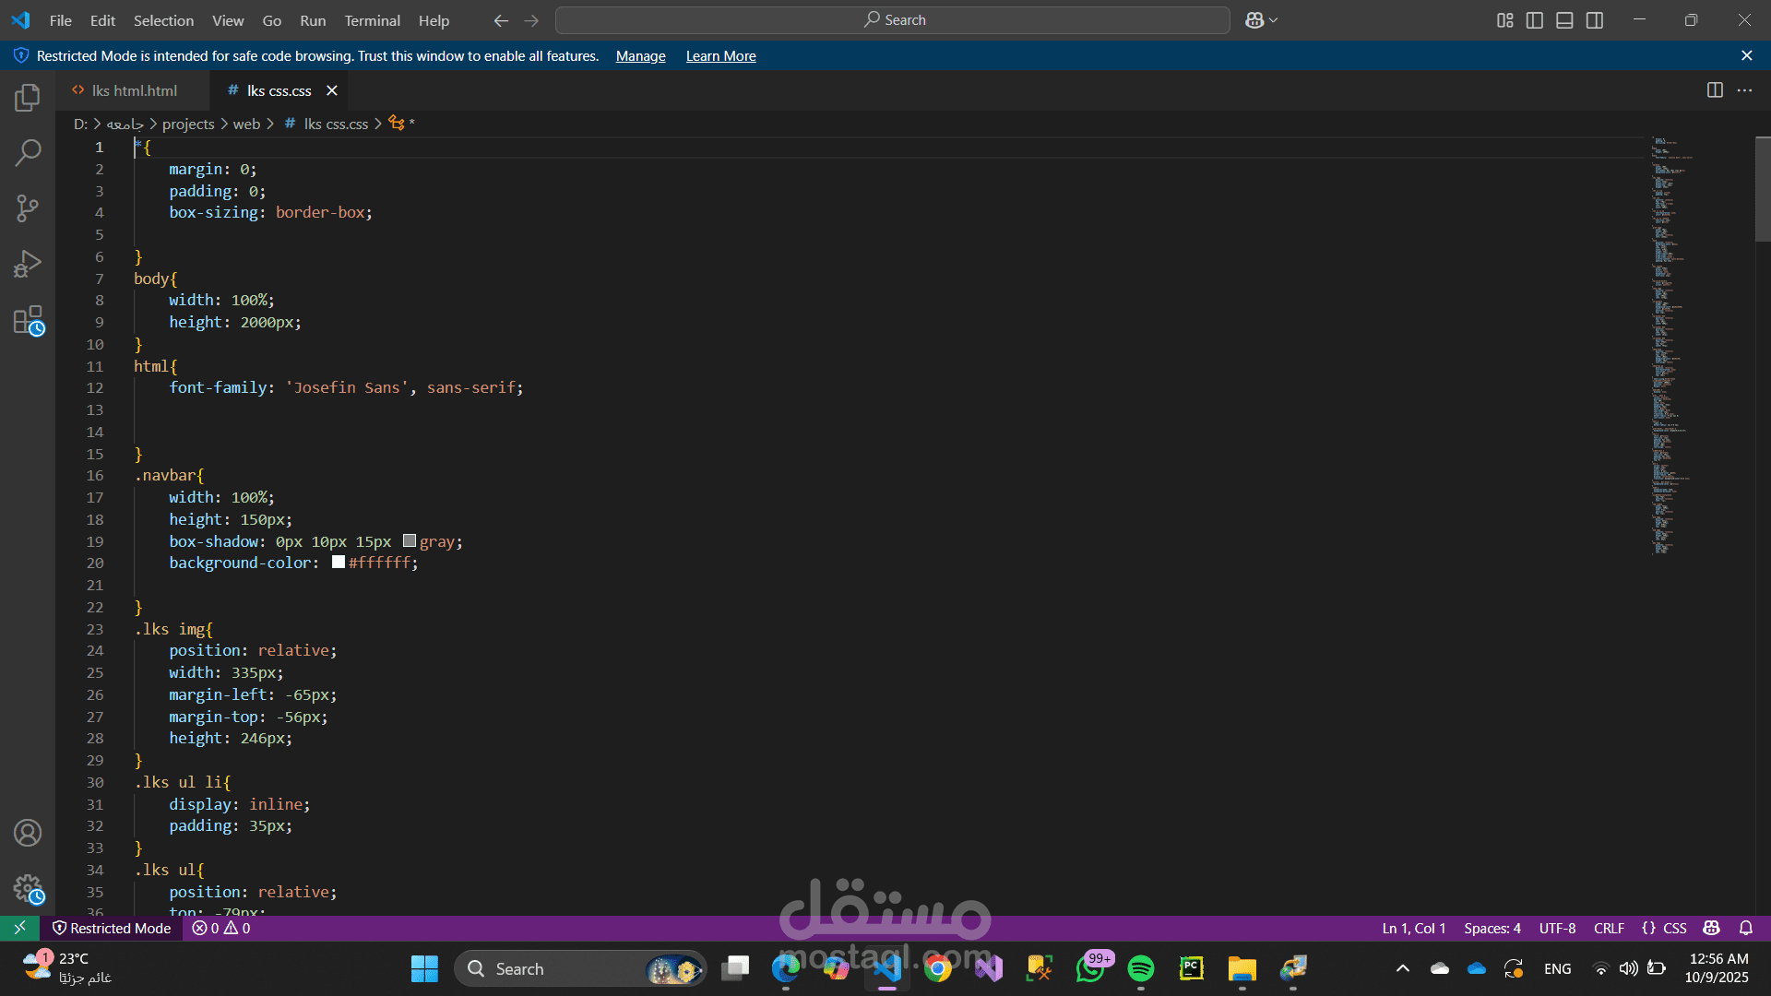Image resolution: width=1771 pixels, height=996 pixels.
Task: Open the Search view in activity bar
Action: 28,152
